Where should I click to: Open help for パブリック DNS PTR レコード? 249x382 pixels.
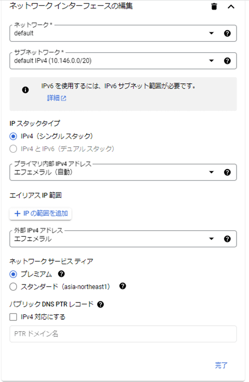(100, 304)
